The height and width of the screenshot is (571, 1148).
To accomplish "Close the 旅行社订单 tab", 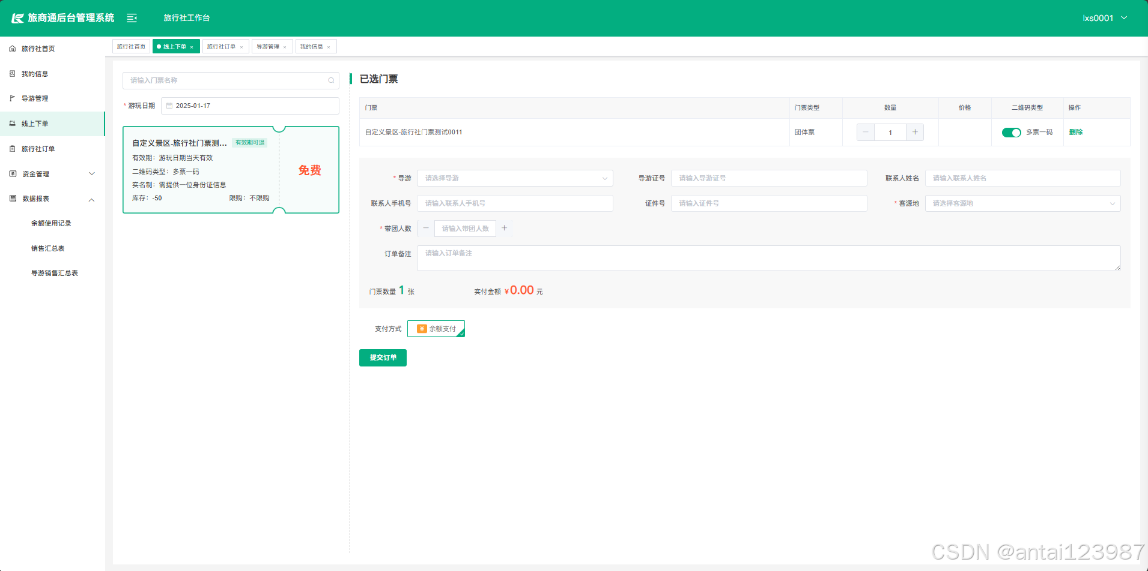I will click(x=241, y=47).
